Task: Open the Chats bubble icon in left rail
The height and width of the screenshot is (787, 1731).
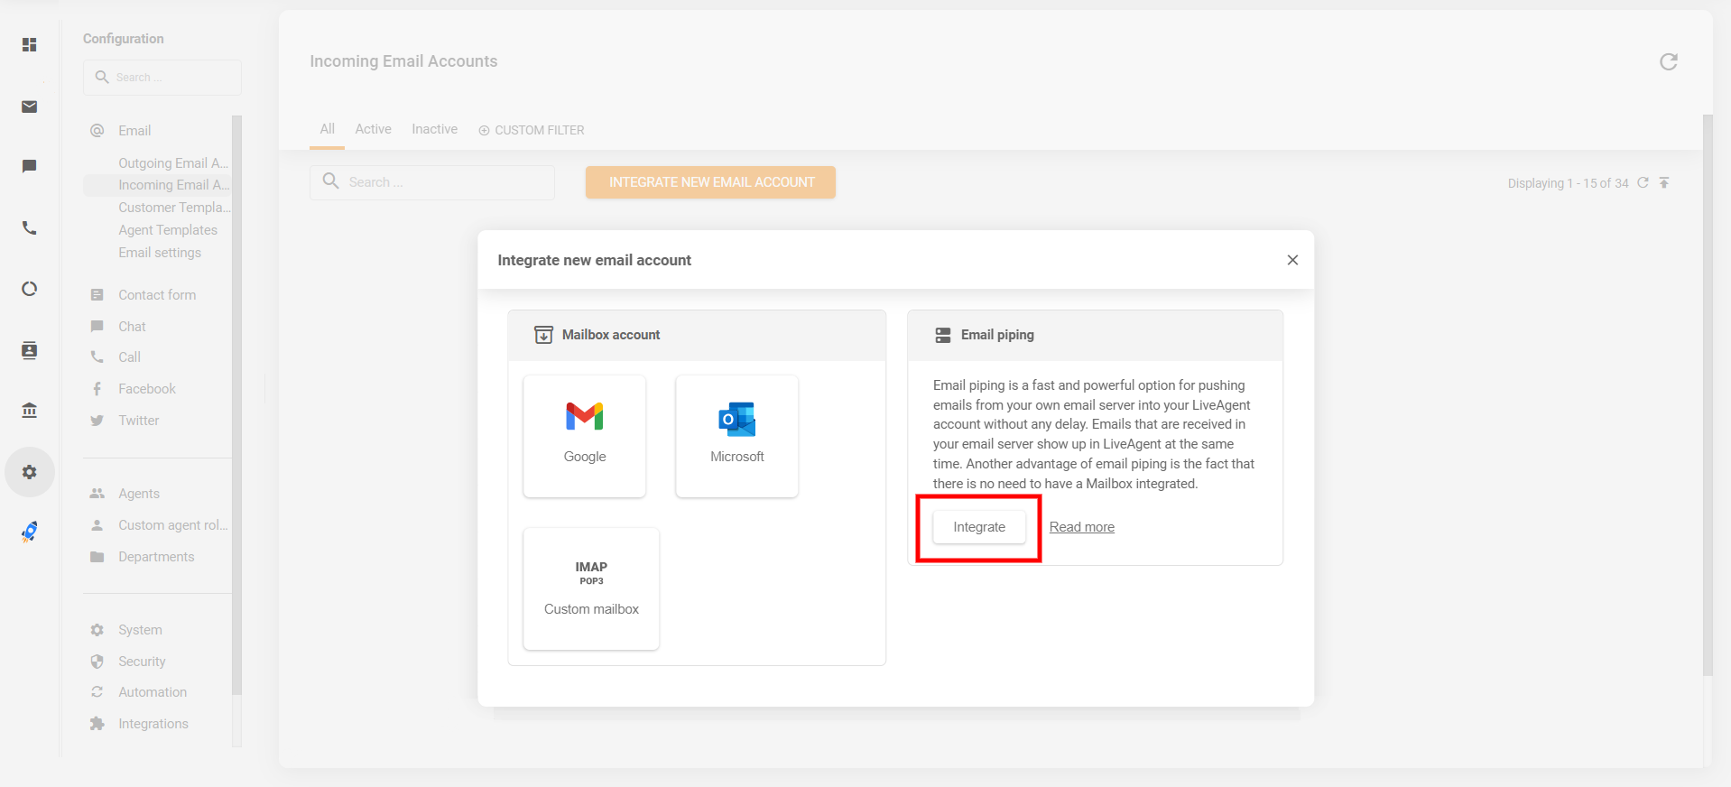Action: (30, 166)
